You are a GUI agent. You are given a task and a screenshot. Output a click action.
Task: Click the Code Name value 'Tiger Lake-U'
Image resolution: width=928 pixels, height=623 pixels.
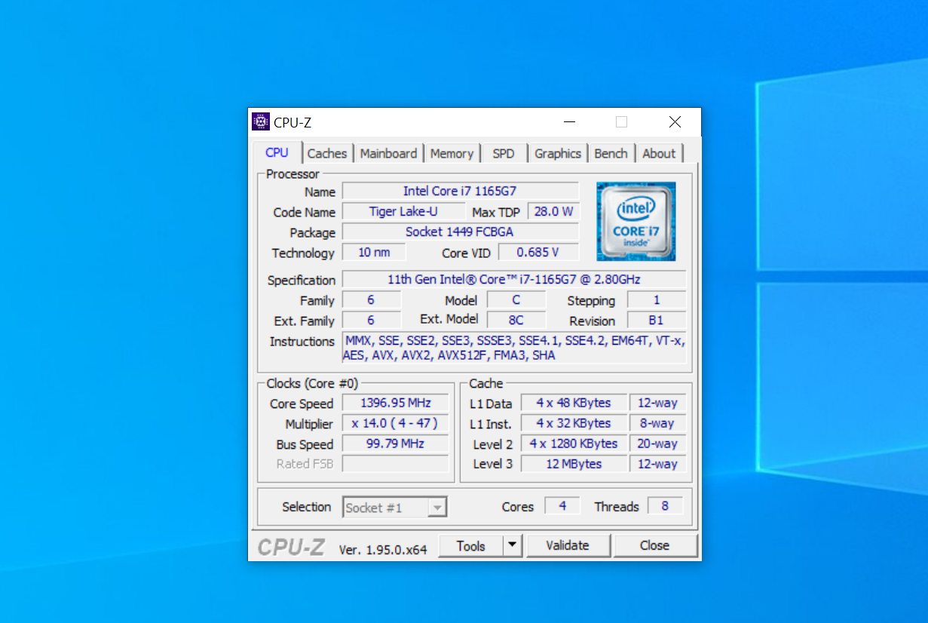tap(403, 212)
